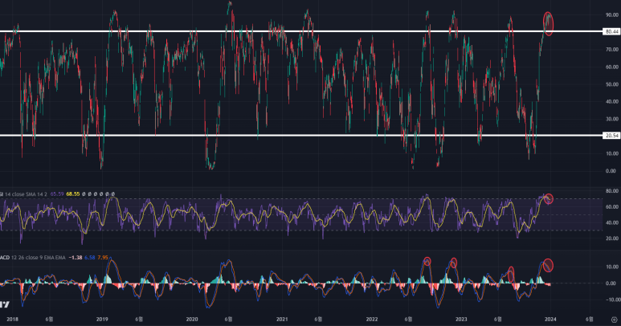The height and width of the screenshot is (326, 621).
Task: Click the 2022 label on the time axis
Action: click(x=372, y=320)
